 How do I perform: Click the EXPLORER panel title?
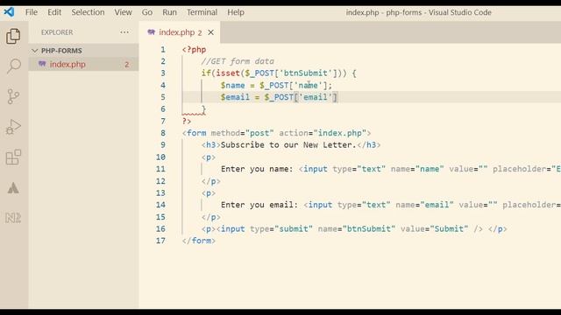point(57,32)
